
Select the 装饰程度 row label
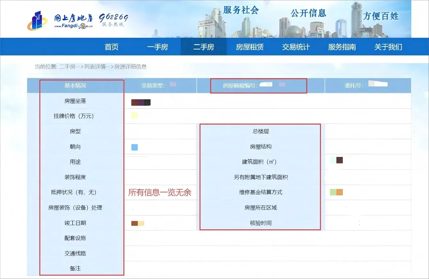coord(75,177)
